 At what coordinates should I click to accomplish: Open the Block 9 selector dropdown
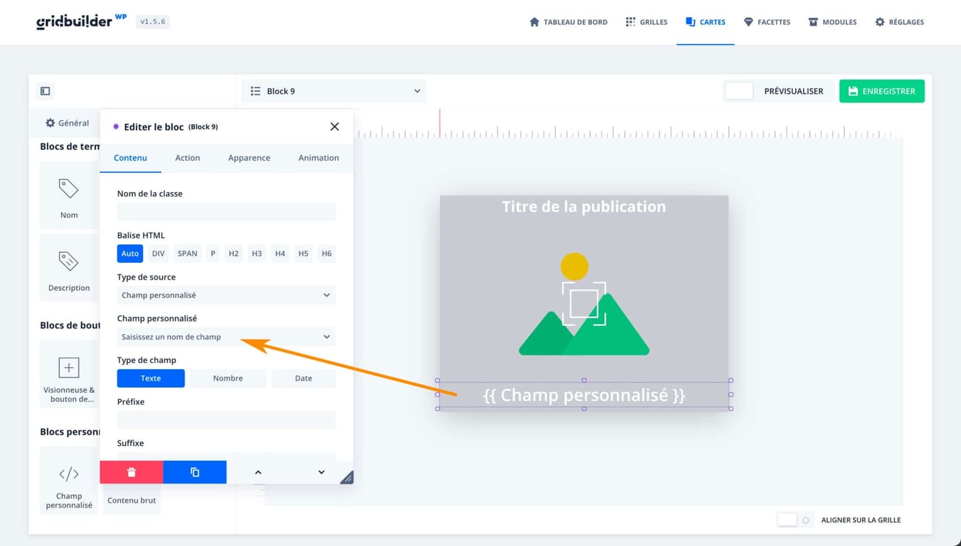[x=334, y=91]
